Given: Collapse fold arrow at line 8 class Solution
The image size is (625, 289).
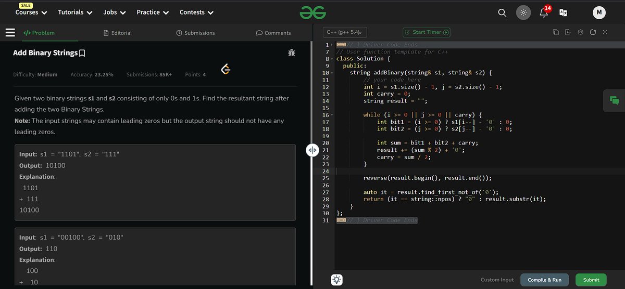Looking at the screenshot, I should click(333, 59).
